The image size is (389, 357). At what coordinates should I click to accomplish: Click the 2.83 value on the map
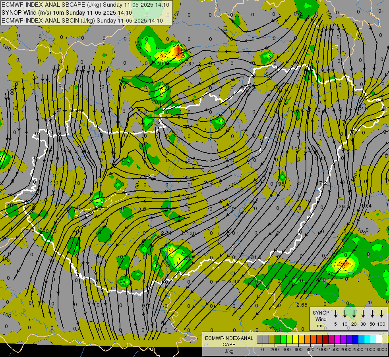pos(234,282)
